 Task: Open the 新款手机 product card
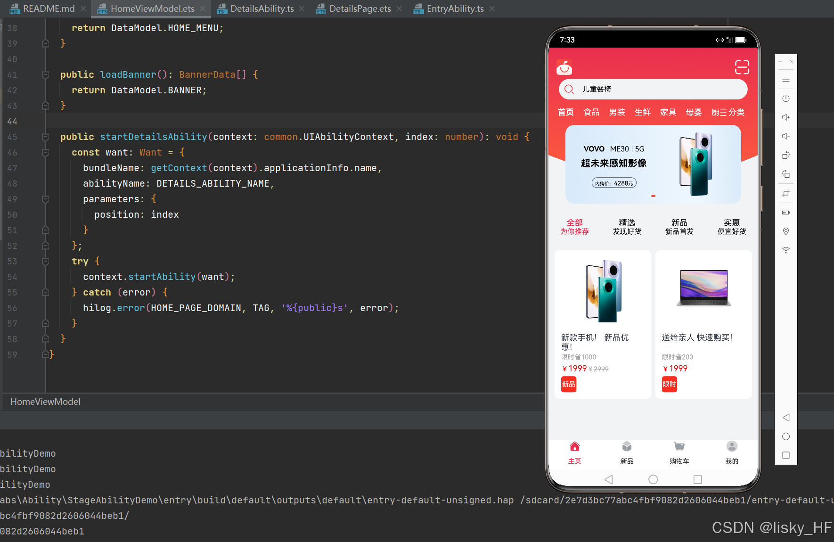(x=603, y=324)
